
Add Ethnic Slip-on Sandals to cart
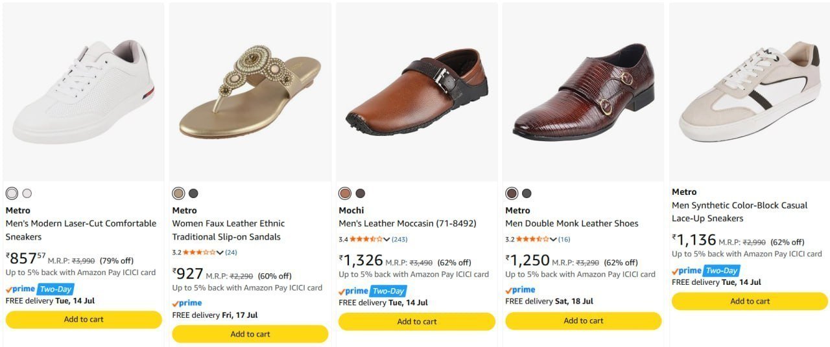[250, 334]
